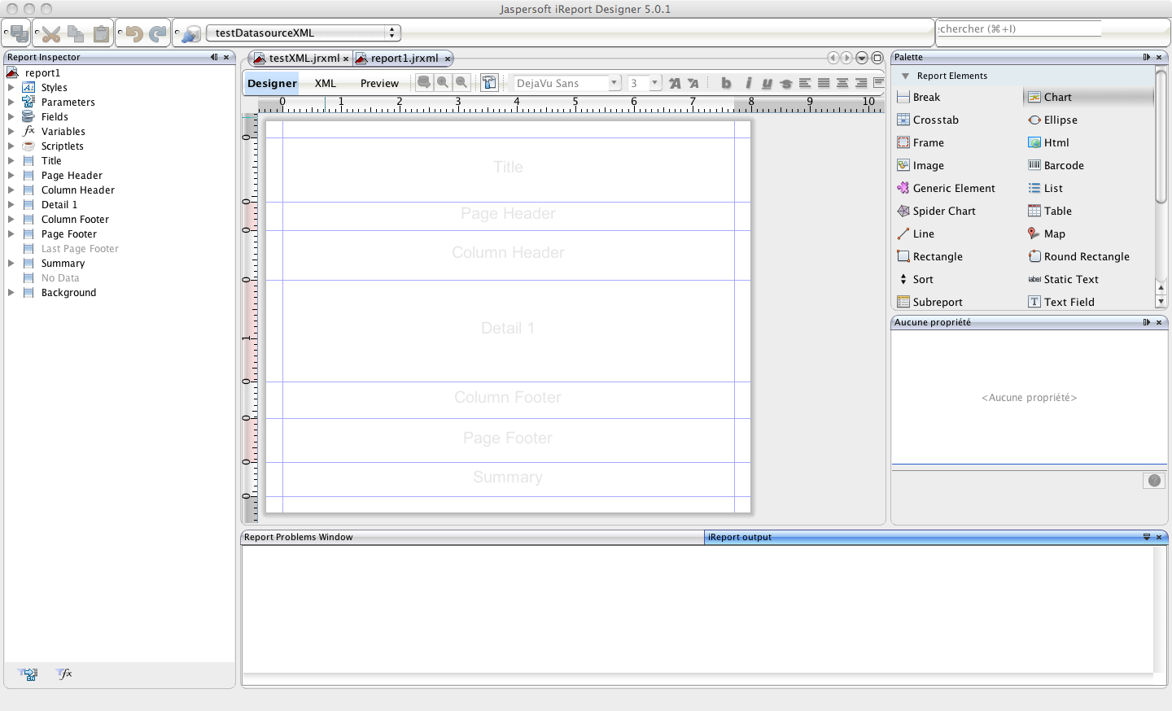The width and height of the screenshot is (1172, 711).
Task: Switch to the XML view tab
Action: pos(326,83)
